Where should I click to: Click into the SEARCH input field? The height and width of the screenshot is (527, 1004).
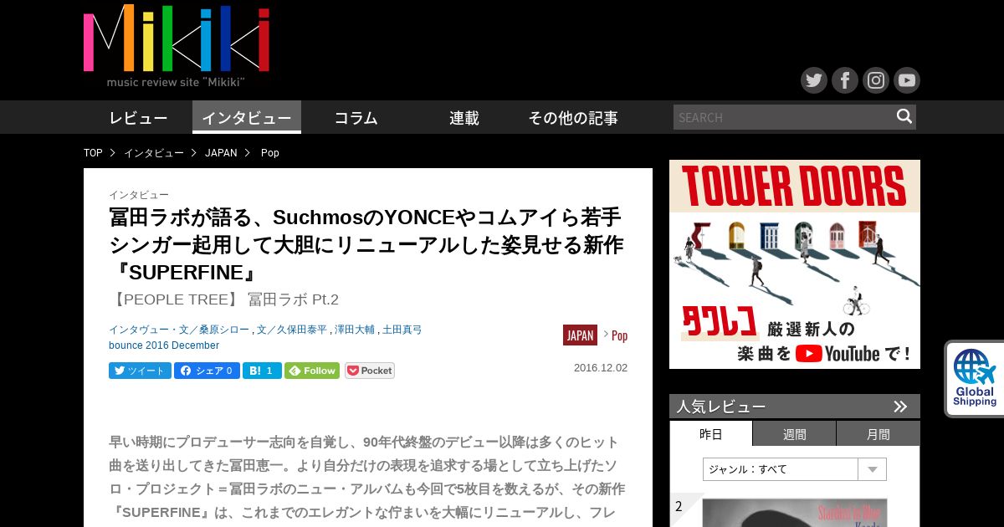tap(782, 117)
